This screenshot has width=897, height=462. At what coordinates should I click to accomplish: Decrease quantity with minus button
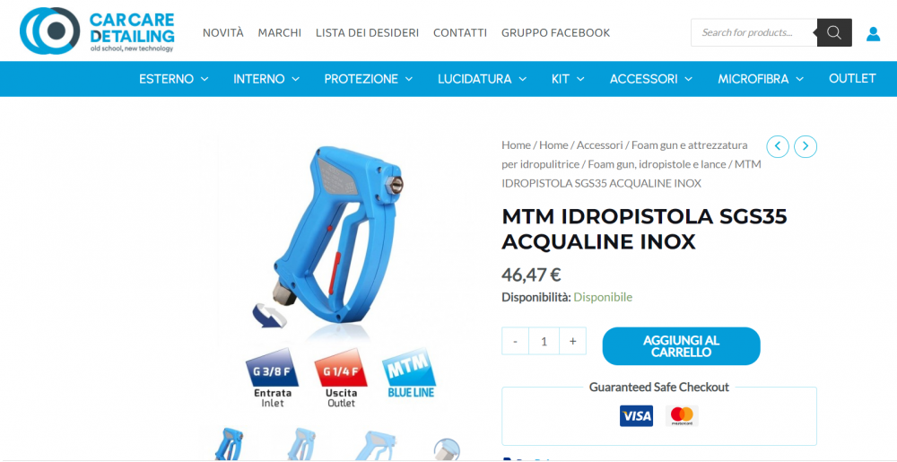516,341
